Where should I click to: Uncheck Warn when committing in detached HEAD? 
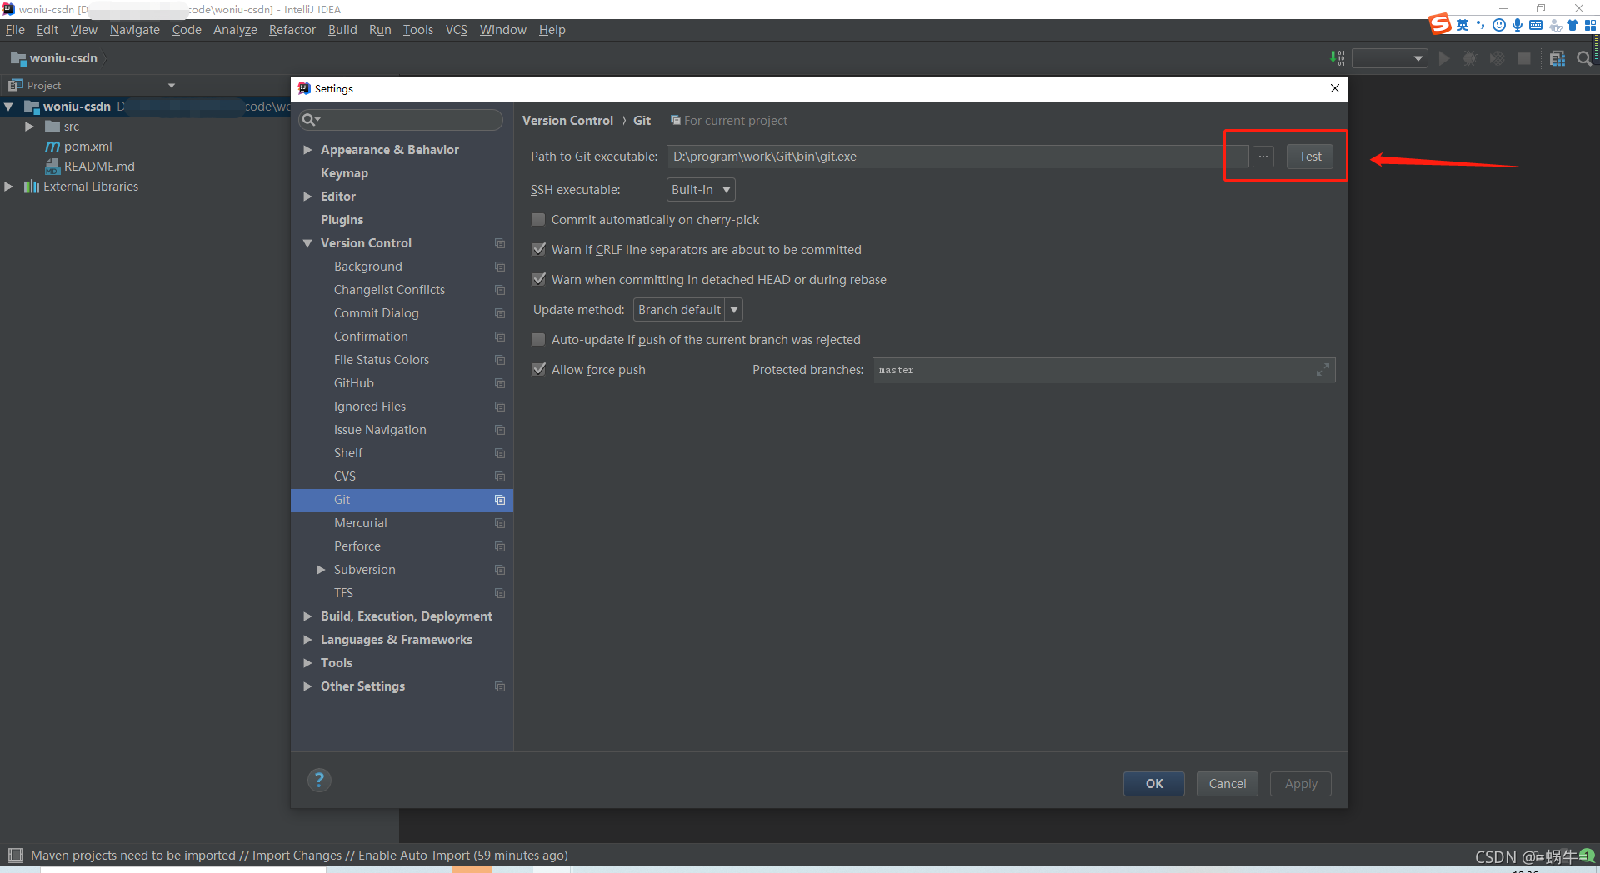538,280
